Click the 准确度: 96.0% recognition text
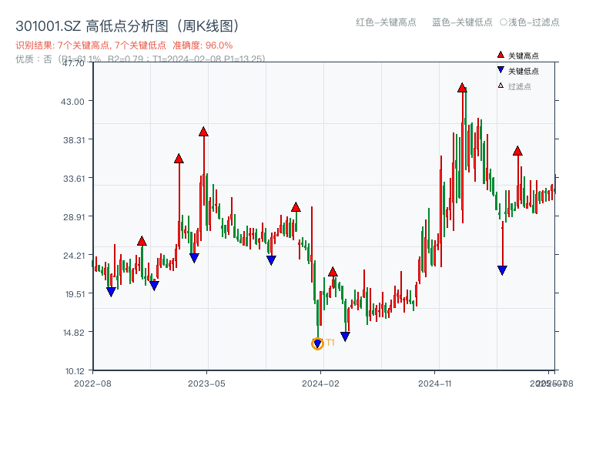The width and height of the screenshot is (616, 462). pos(196,45)
